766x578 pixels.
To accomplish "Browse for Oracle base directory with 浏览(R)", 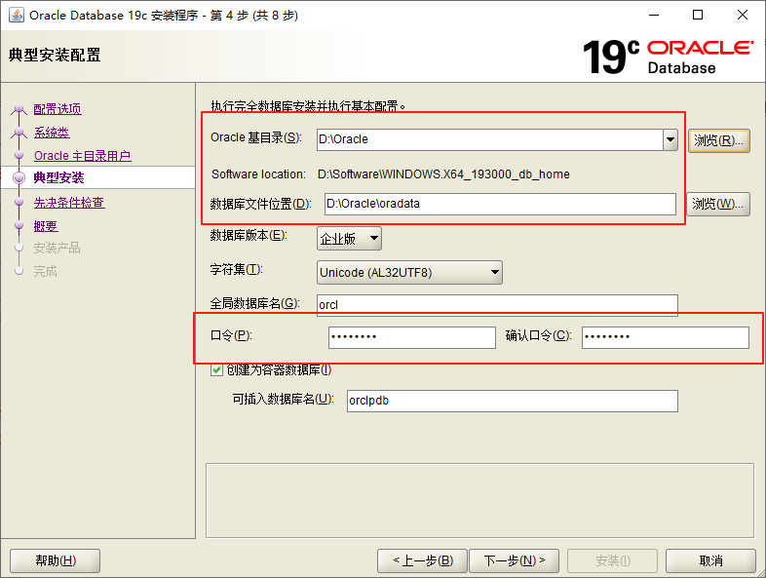I will pyautogui.click(x=718, y=140).
